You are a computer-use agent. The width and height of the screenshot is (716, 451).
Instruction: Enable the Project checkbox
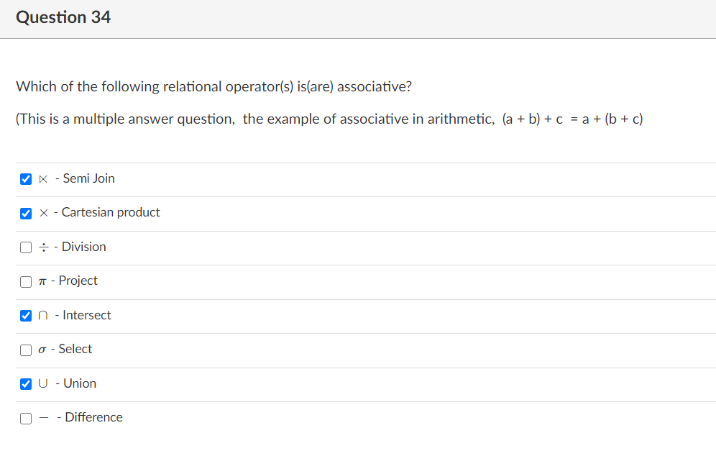coord(26,281)
